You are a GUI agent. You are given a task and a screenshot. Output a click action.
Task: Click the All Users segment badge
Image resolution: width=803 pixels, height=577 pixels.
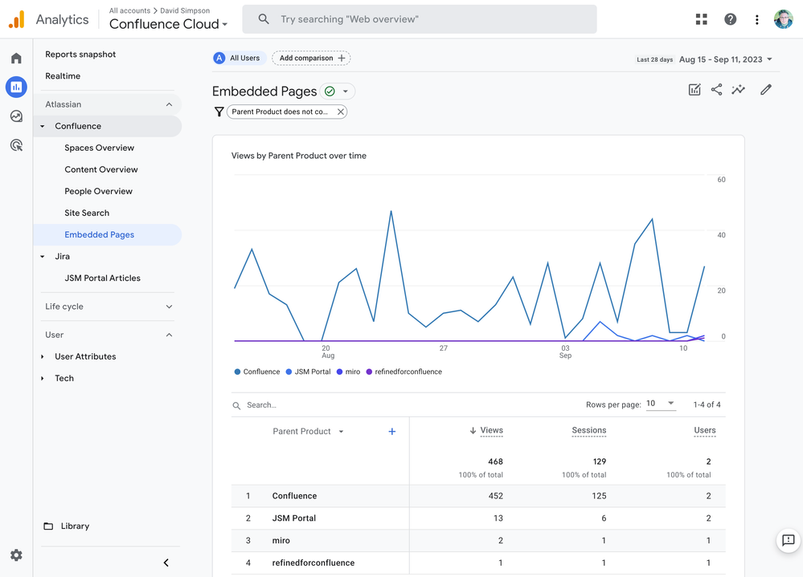point(240,59)
